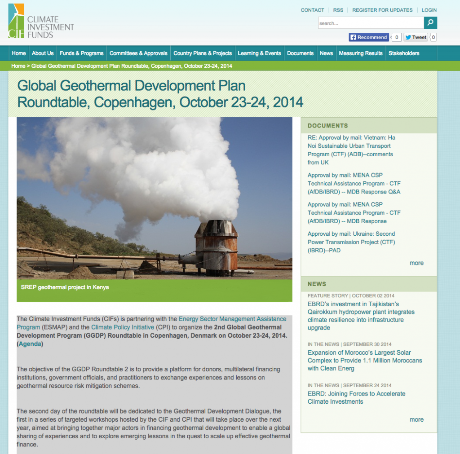Click the Twitter Tweet button
The height and width of the screenshot is (454, 460).
pyautogui.click(x=416, y=37)
